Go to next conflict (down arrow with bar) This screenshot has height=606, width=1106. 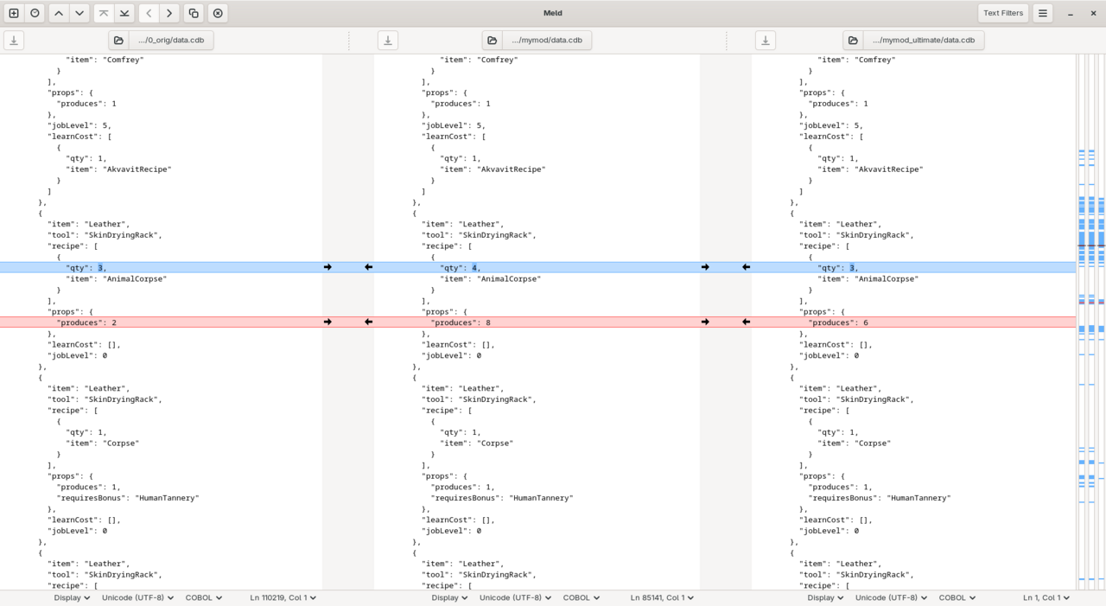pyautogui.click(x=124, y=13)
